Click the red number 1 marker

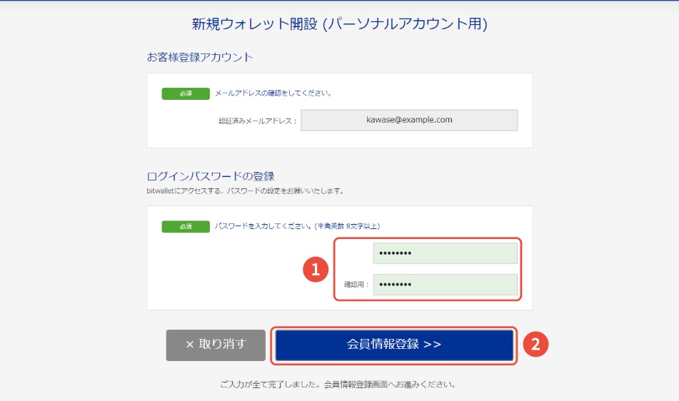coord(316,269)
